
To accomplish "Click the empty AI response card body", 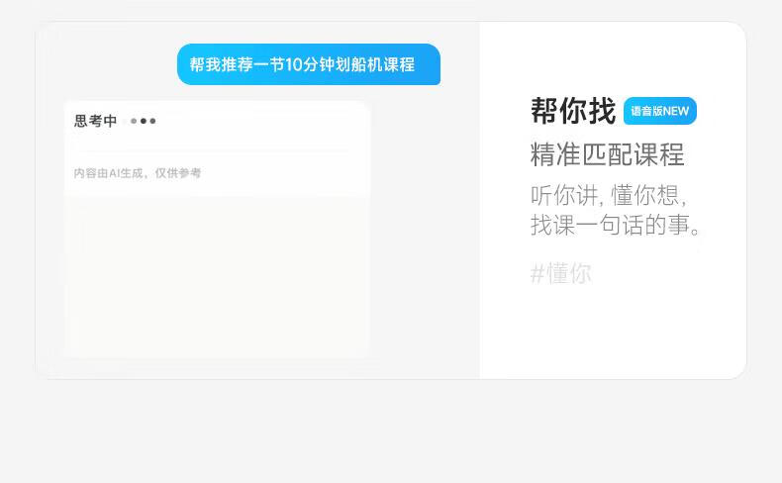I will click(217, 277).
